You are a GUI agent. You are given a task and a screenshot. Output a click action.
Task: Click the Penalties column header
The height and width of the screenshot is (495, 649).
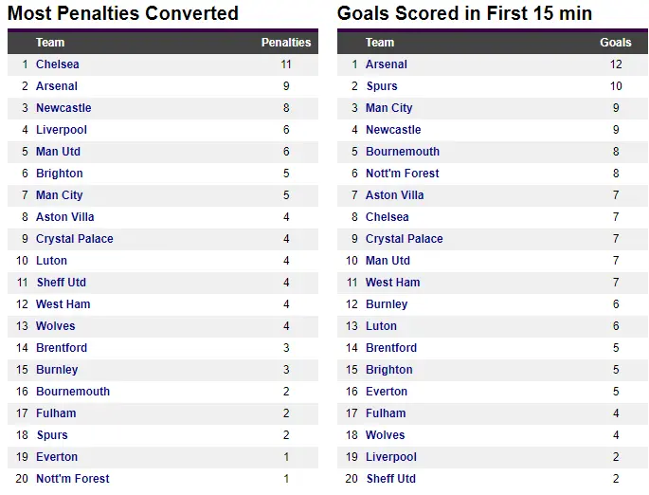coord(286,43)
